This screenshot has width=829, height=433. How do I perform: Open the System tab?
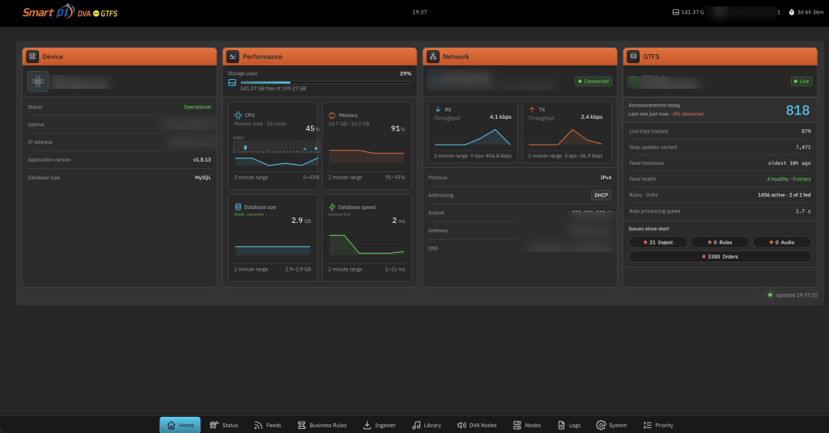click(x=612, y=425)
